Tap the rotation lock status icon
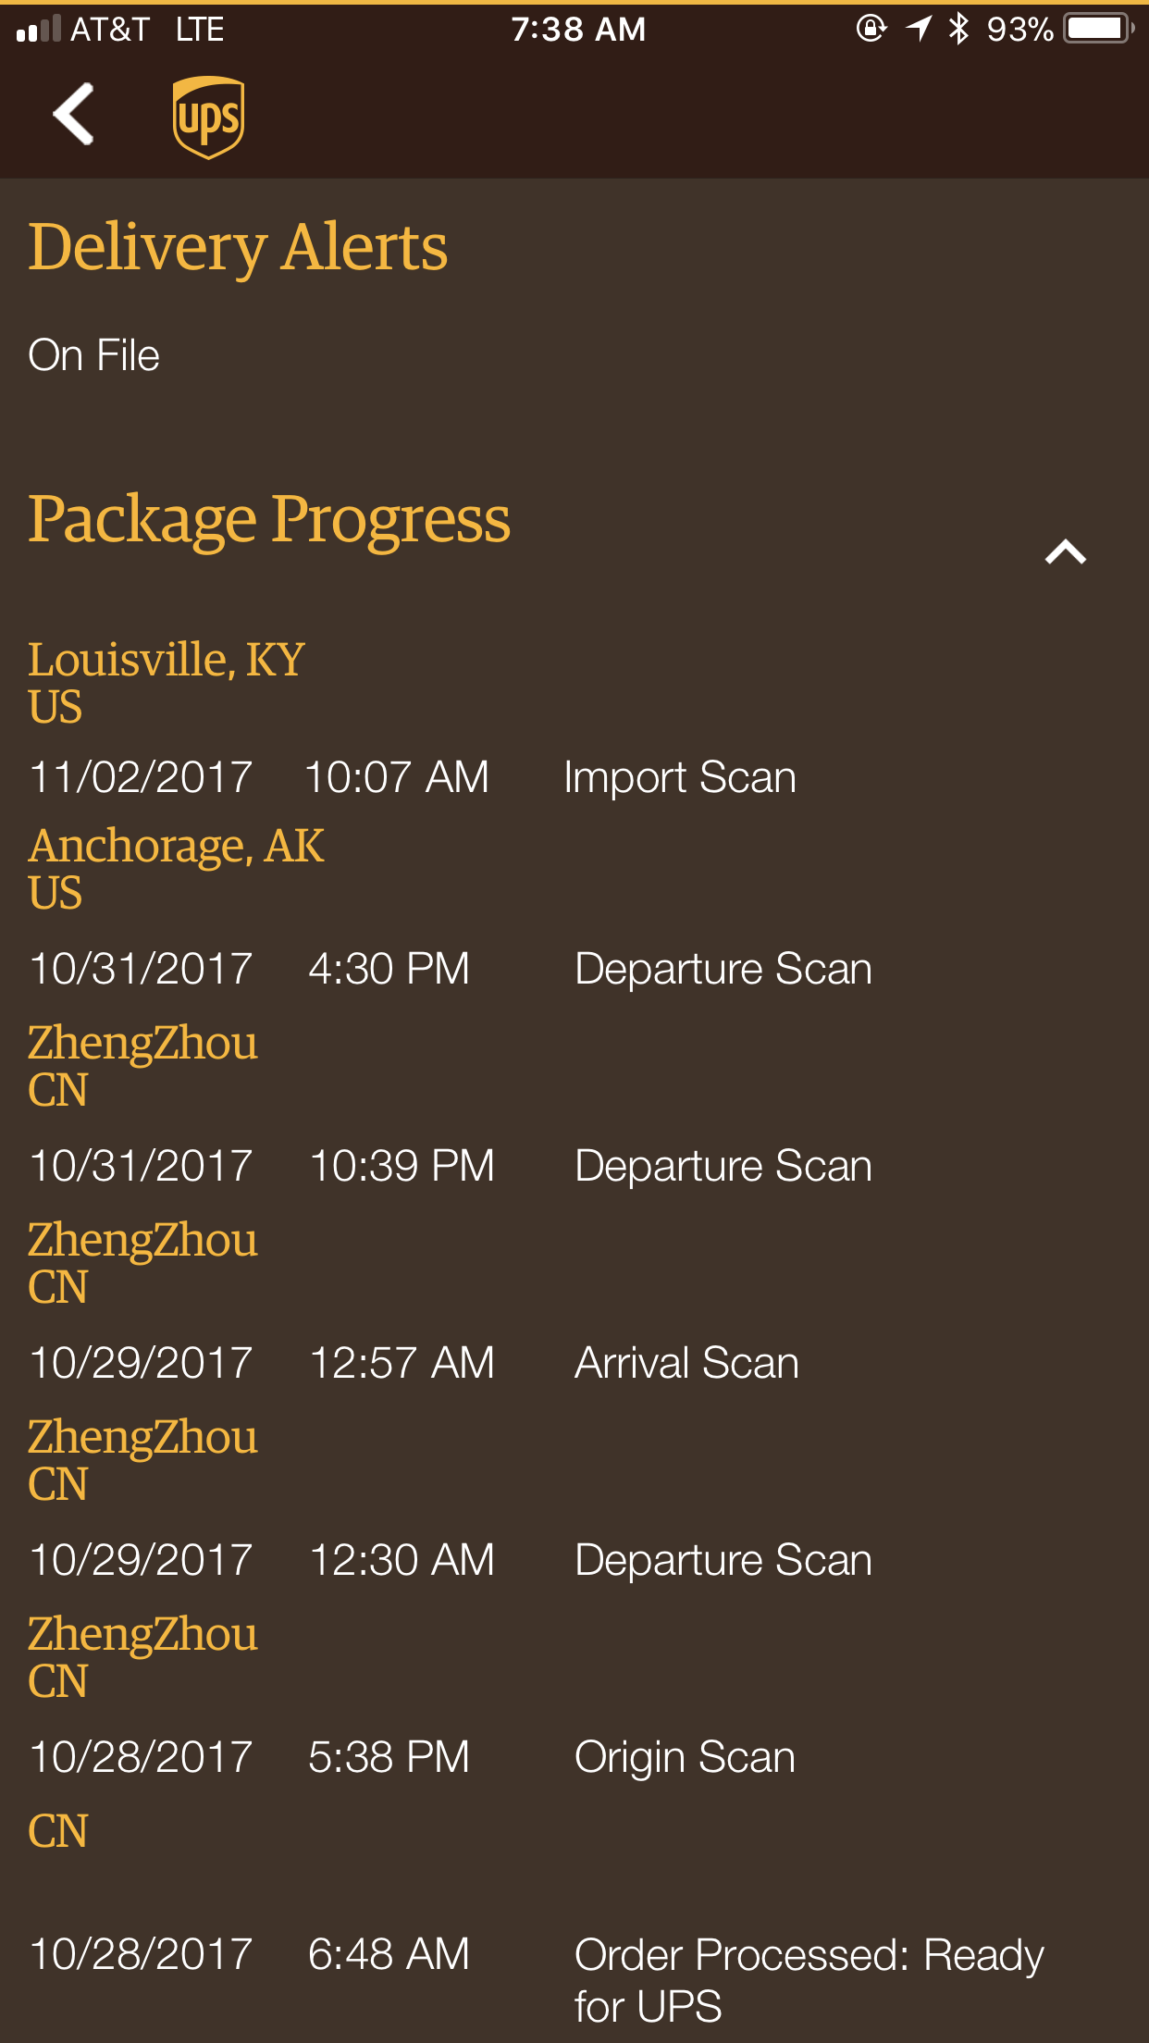This screenshot has width=1149, height=2043. point(871,29)
